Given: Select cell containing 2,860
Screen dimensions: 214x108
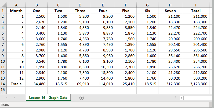Looking at the screenshot, I should [x=126, y=56].
